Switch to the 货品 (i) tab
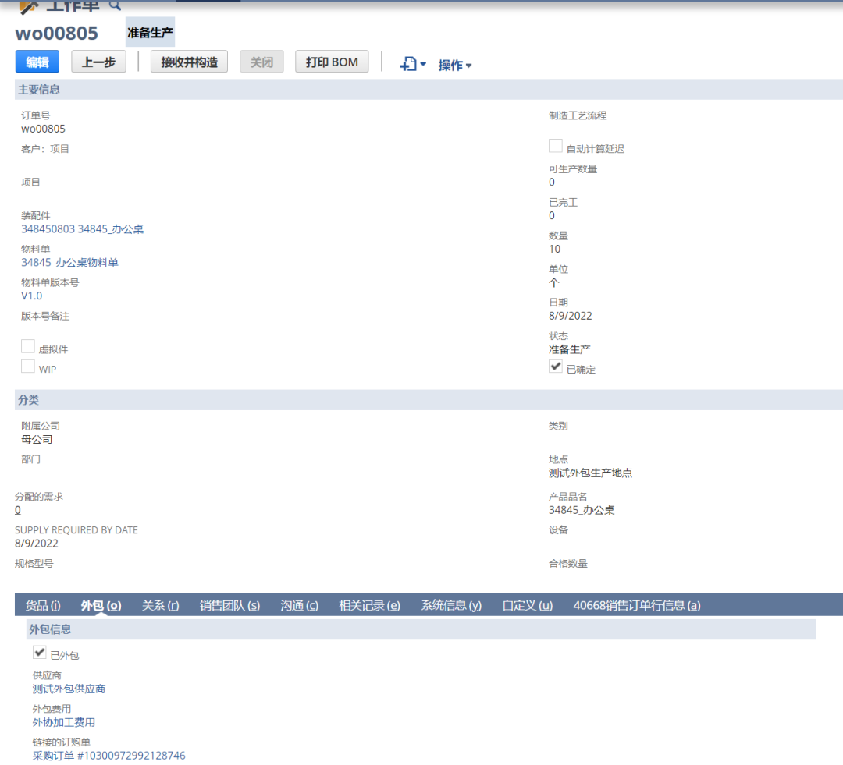843x765 pixels. (43, 605)
